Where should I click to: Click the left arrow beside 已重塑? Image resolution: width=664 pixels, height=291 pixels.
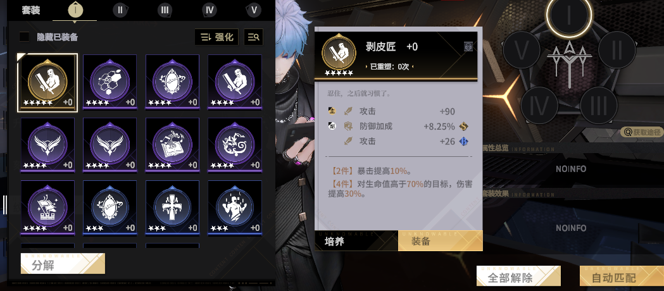[x=366, y=66]
